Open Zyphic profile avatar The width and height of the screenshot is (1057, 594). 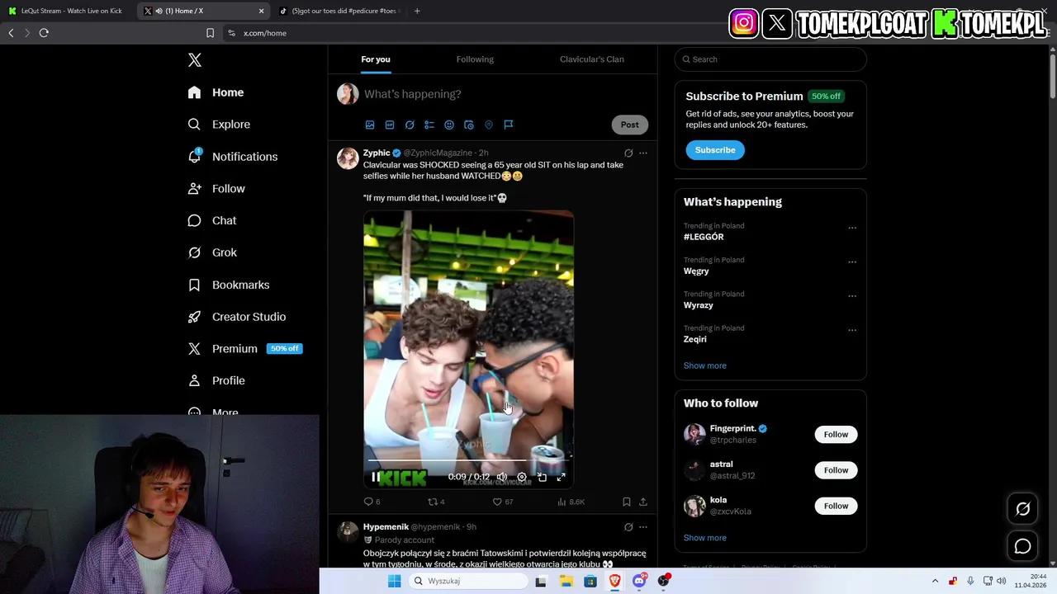tap(348, 158)
